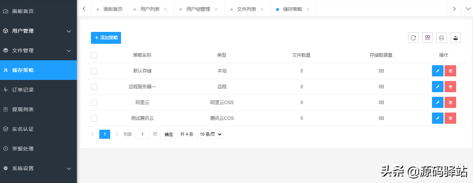This screenshot has height=183, width=473.
Task: Expand the 用户管理 sidebar menu
Action: point(69,31)
